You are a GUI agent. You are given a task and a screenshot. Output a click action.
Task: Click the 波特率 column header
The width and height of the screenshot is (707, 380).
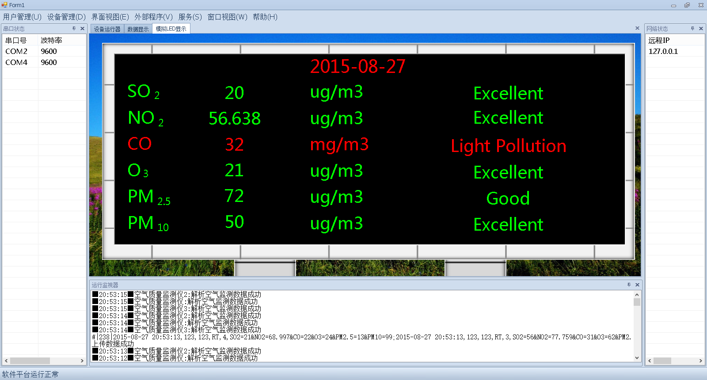tap(62, 40)
